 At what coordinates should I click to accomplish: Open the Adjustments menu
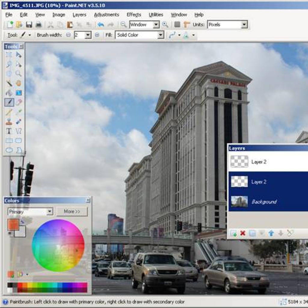coord(106,15)
